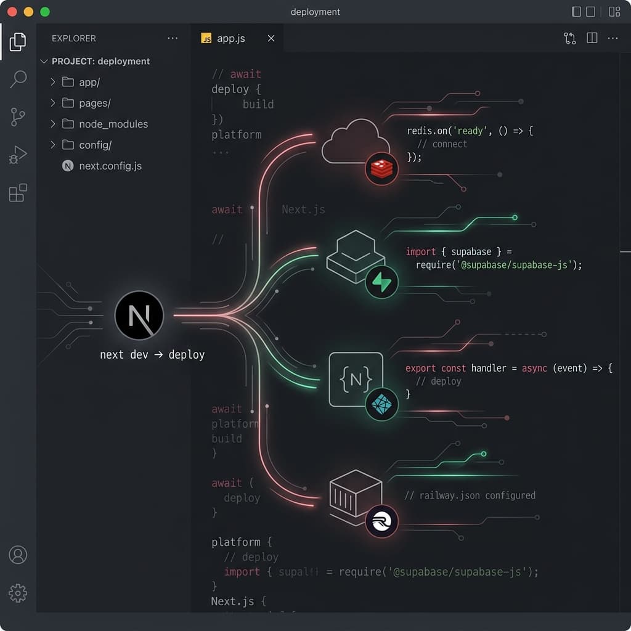Expand the config/ folder chevron
The height and width of the screenshot is (631, 631).
tap(53, 145)
